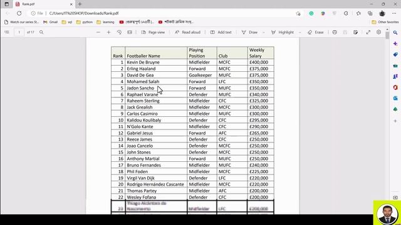Select the Rank.pdf tab
The height and width of the screenshot is (225, 401).
pyautogui.click(x=43, y=4)
